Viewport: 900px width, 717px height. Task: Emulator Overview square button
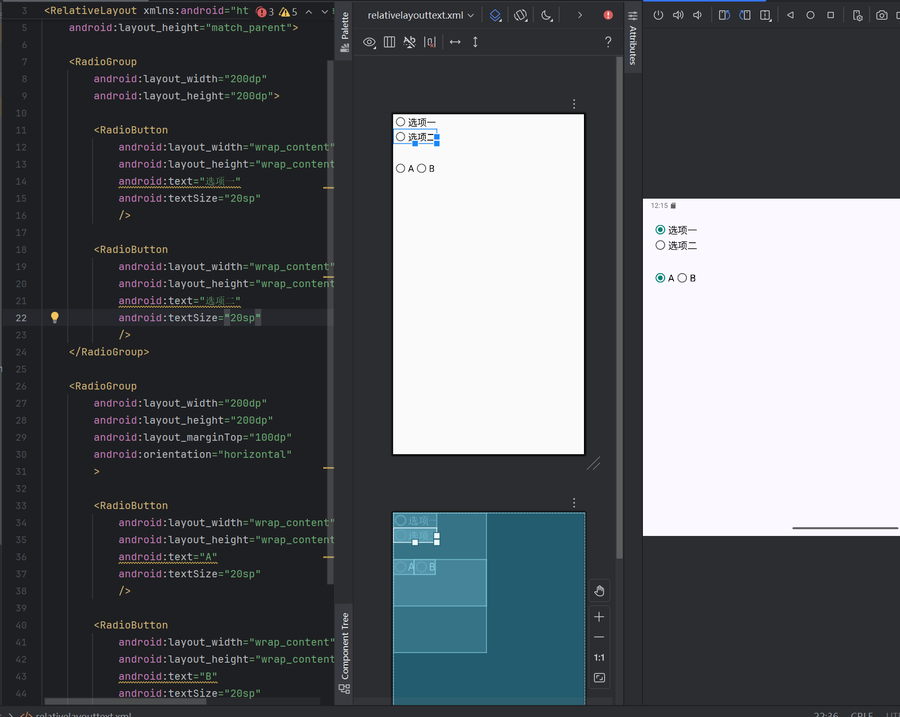pyautogui.click(x=831, y=16)
